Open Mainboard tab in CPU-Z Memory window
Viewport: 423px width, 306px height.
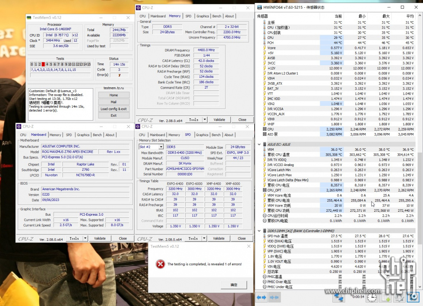point(158,16)
